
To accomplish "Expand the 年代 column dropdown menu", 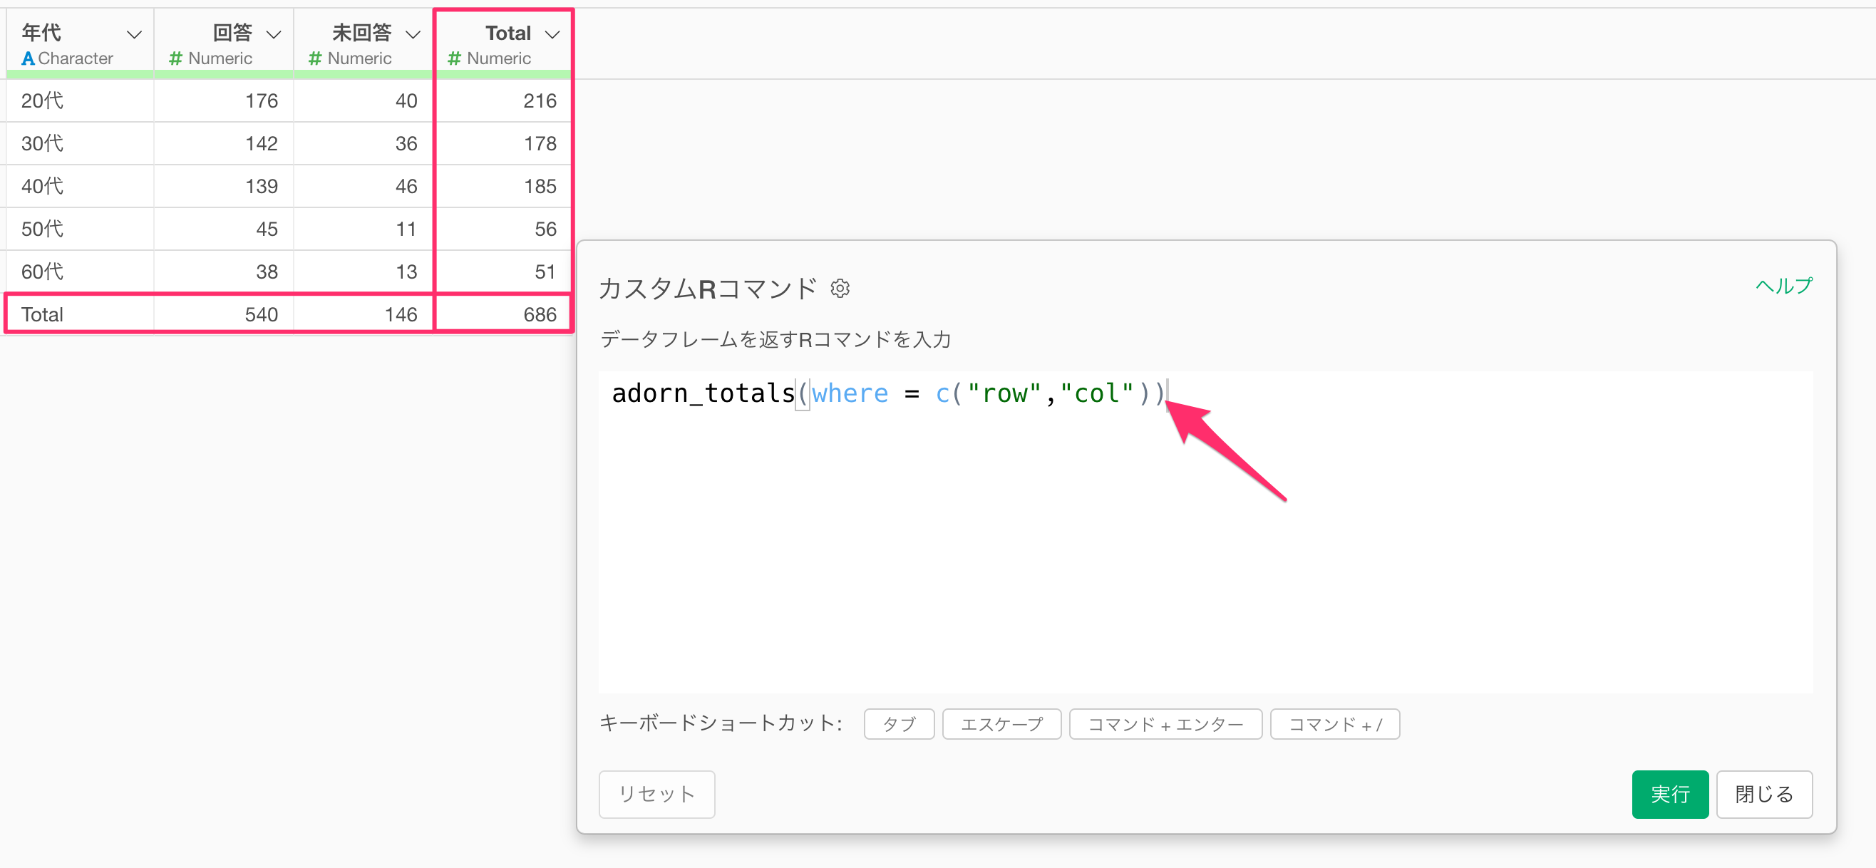I will click(x=134, y=34).
